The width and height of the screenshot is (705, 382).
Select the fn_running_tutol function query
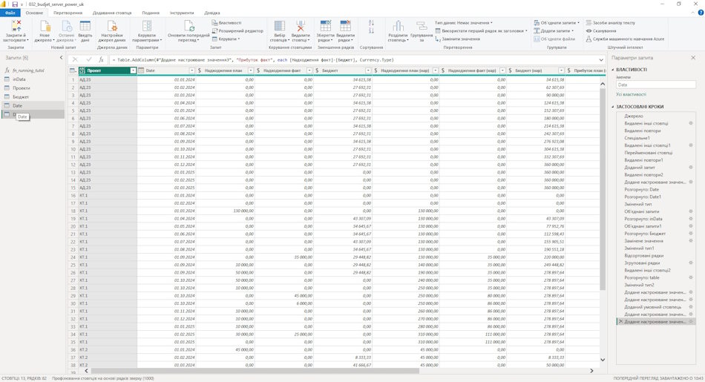click(x=33, y=70)
